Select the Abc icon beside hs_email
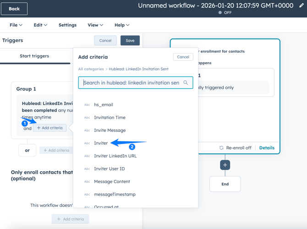This screenshot has width=307, height=229. 87,105
